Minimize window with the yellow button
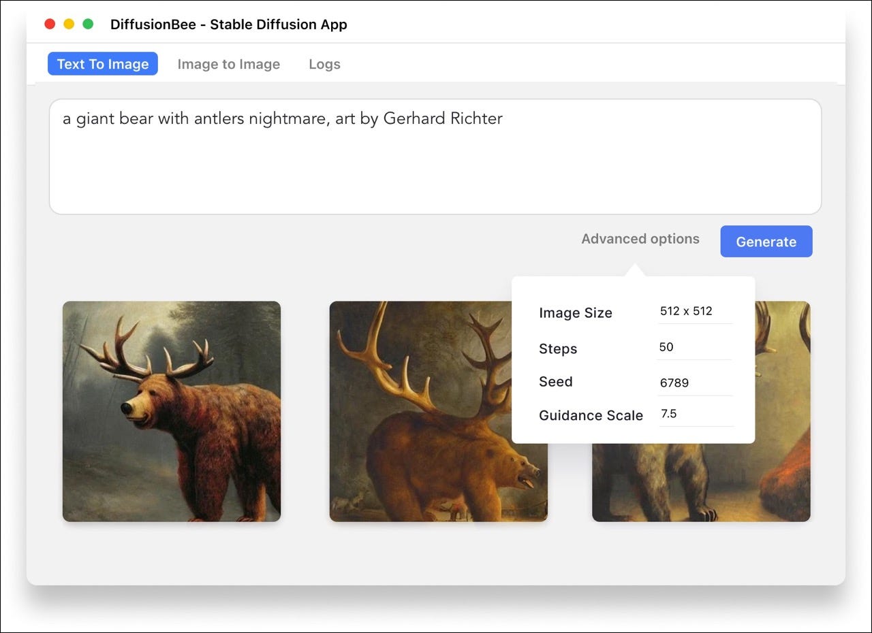The width and height of the screenshot is (872, 633). 69,25
